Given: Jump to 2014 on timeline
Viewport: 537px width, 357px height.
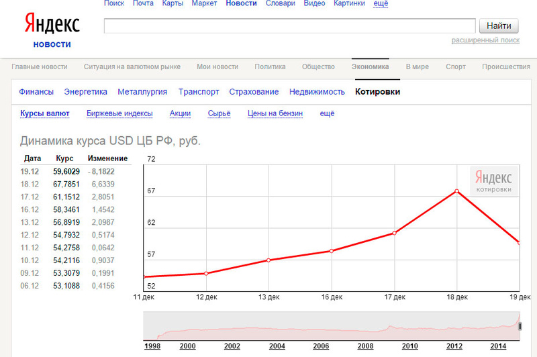Looking at the screenshot, I should tap(498, 346).
